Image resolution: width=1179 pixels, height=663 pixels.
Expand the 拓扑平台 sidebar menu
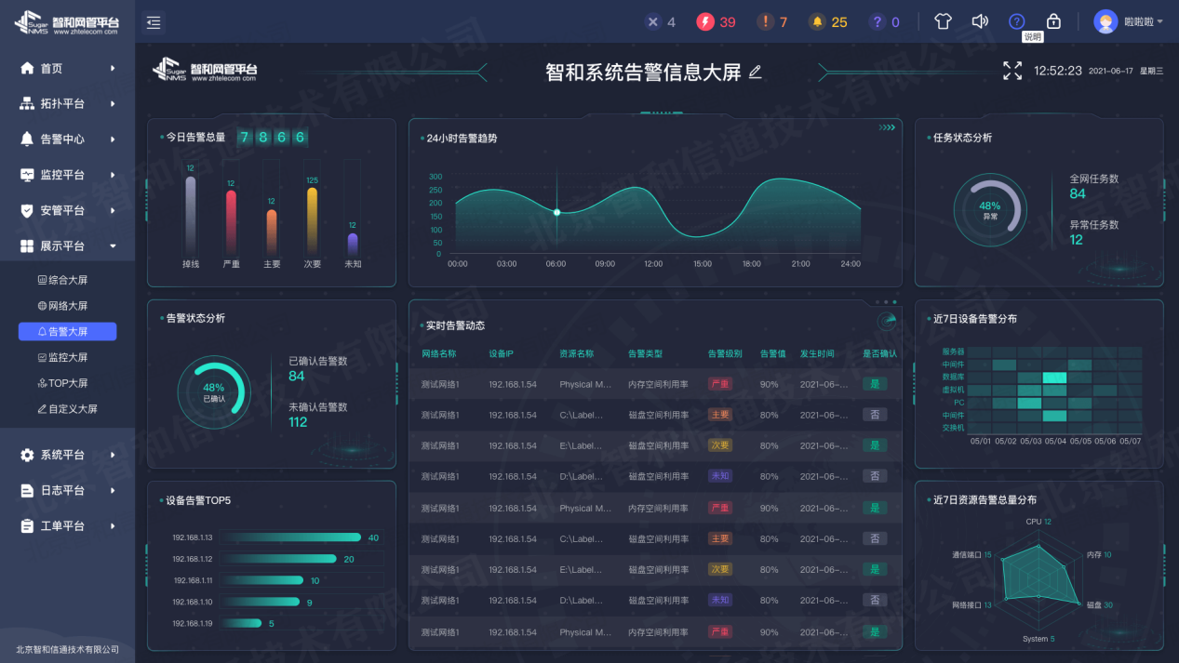point(65,103)
